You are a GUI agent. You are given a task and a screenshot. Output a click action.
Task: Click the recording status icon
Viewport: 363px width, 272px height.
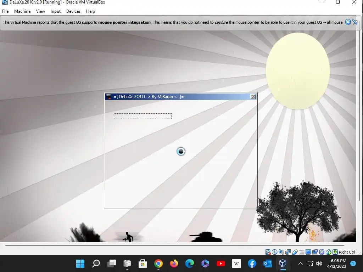315,252
